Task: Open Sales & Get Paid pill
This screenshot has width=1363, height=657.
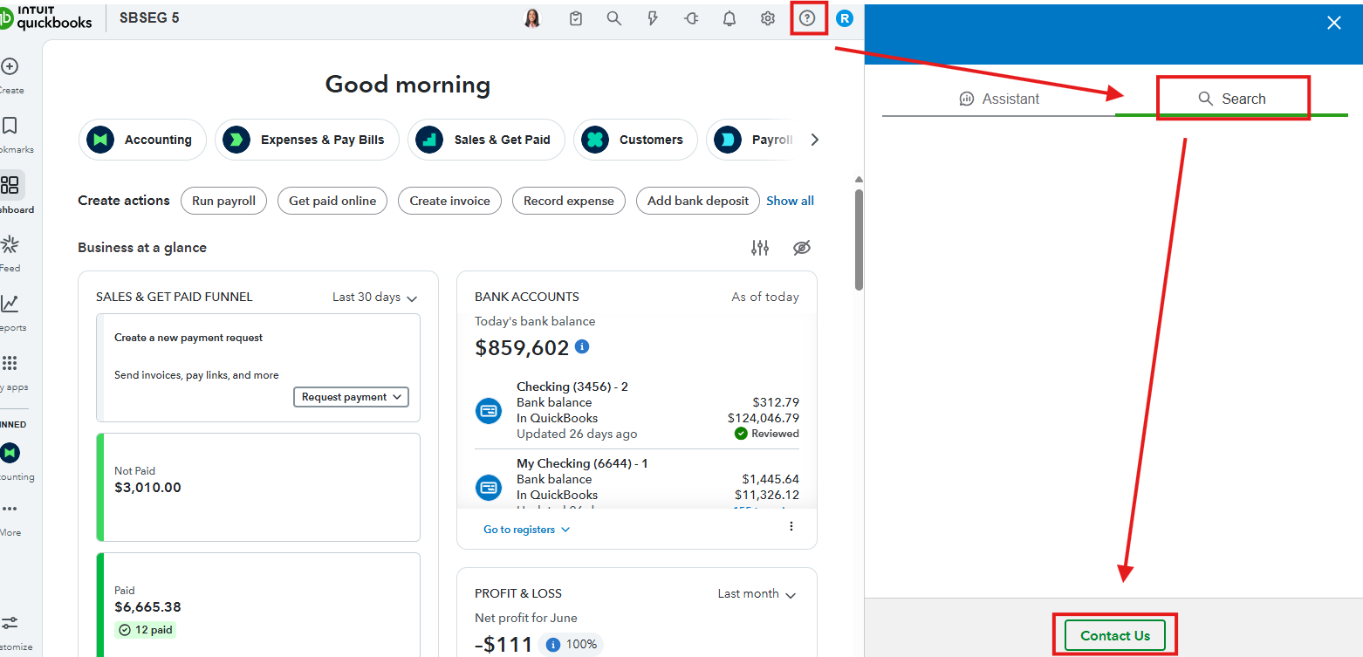Action: tap(486, 140)
